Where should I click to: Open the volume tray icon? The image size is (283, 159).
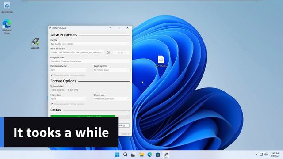(x=266, y=155)
